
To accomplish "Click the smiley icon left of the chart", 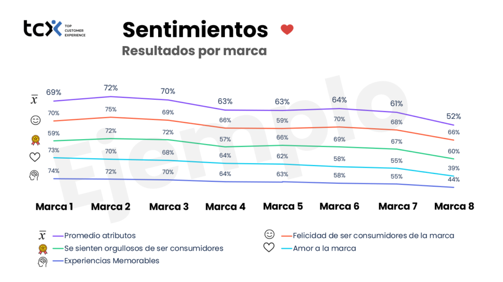I will tap(35, 120).
